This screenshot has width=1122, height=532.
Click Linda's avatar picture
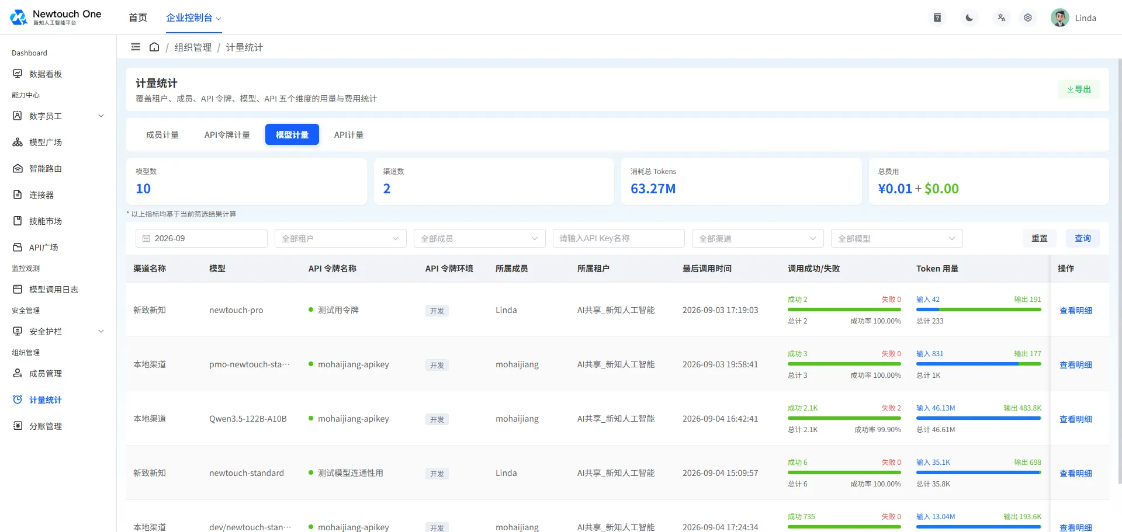[1060, 18]
